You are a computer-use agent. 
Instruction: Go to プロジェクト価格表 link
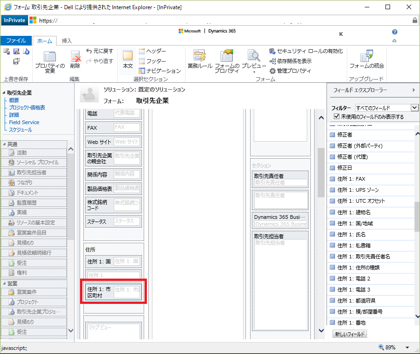pos(27,108)
